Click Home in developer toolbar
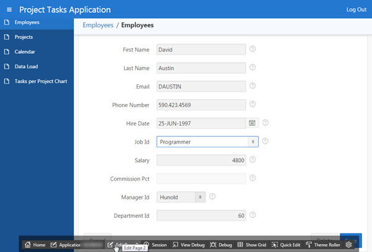The height and width of the screenshot is (252, 372). [x=35, y=245]
